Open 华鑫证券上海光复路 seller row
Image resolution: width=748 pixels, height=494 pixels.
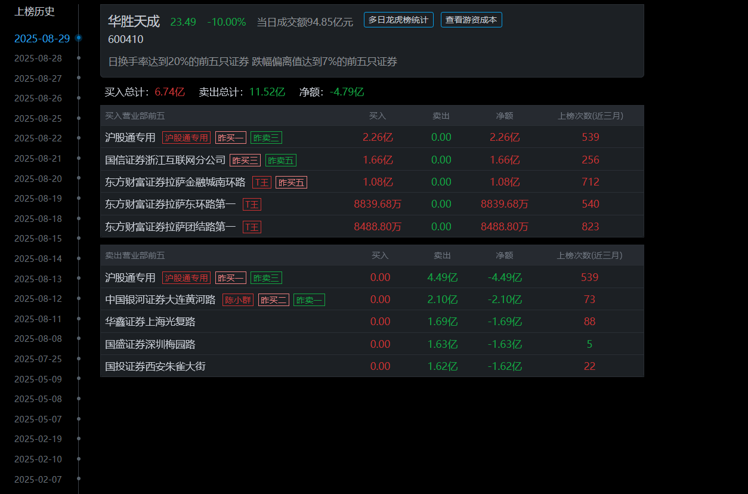(x=372, y=322)
